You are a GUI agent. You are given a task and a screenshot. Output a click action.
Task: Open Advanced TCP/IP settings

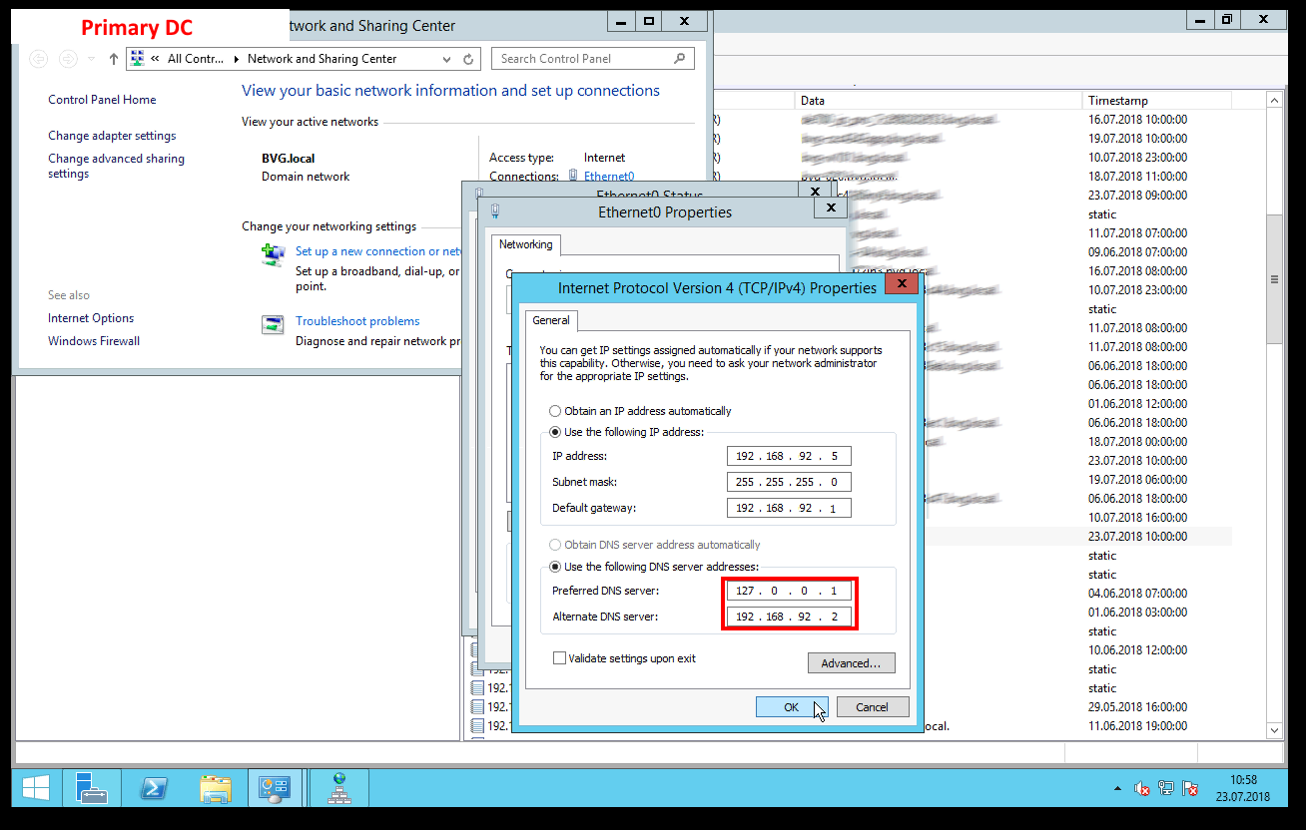click(851, 663)
